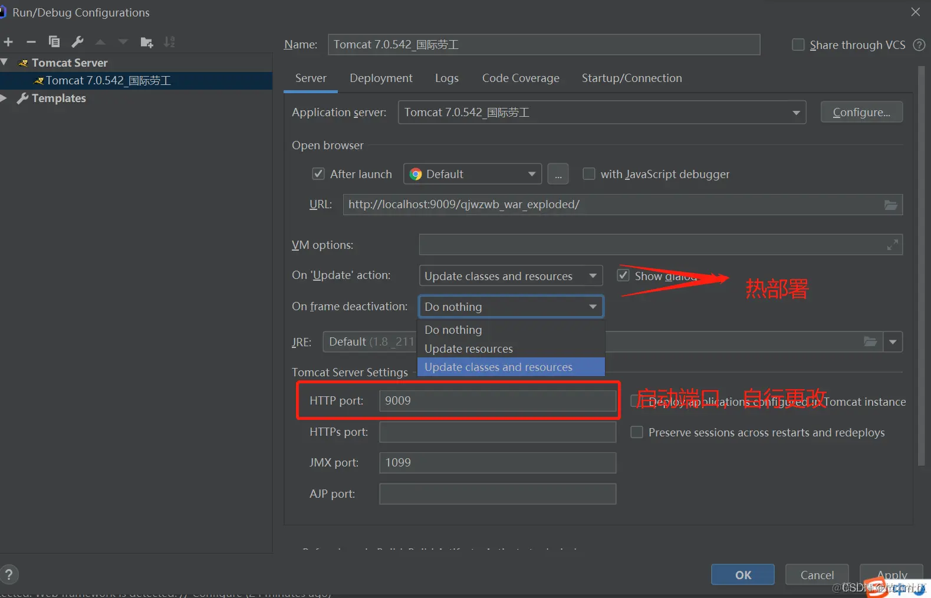Click vertical scrollbar of settings panel
The width and height of the screenshot is (931, 598).
[x=922, y=265]
